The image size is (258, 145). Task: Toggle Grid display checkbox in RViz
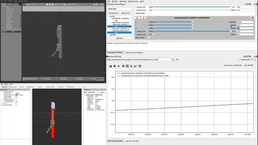point(16,103)
